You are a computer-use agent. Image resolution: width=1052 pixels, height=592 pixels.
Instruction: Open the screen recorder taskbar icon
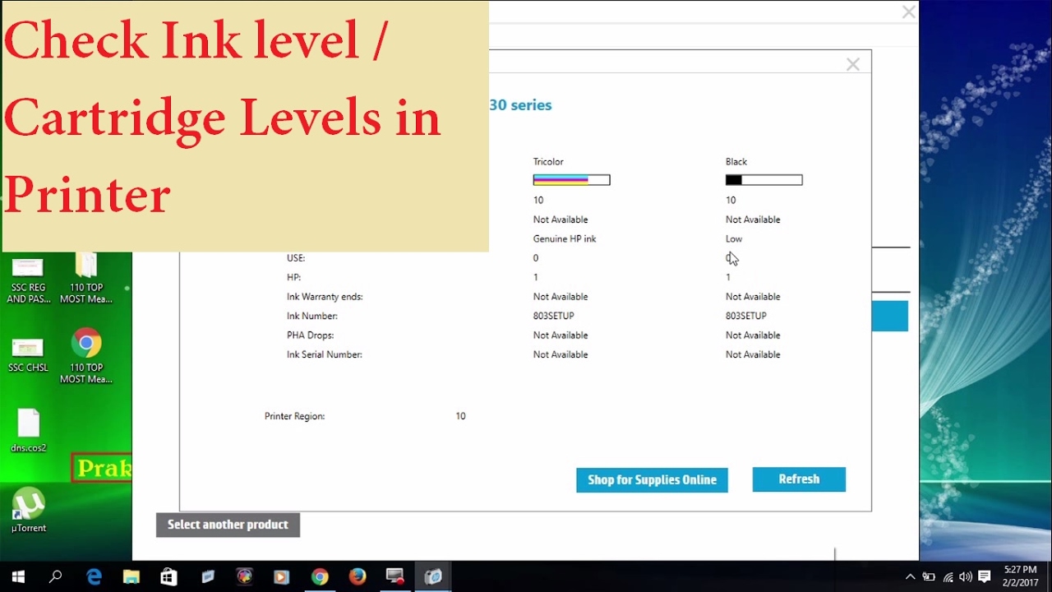(x=394, y=577)
